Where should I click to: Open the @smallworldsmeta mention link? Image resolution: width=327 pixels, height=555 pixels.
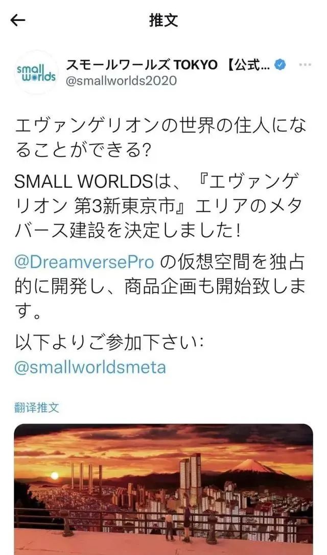[x=90, y=367]
